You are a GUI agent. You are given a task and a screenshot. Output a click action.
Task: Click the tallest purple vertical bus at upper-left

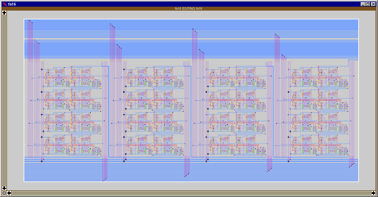(x=30, y=39)
